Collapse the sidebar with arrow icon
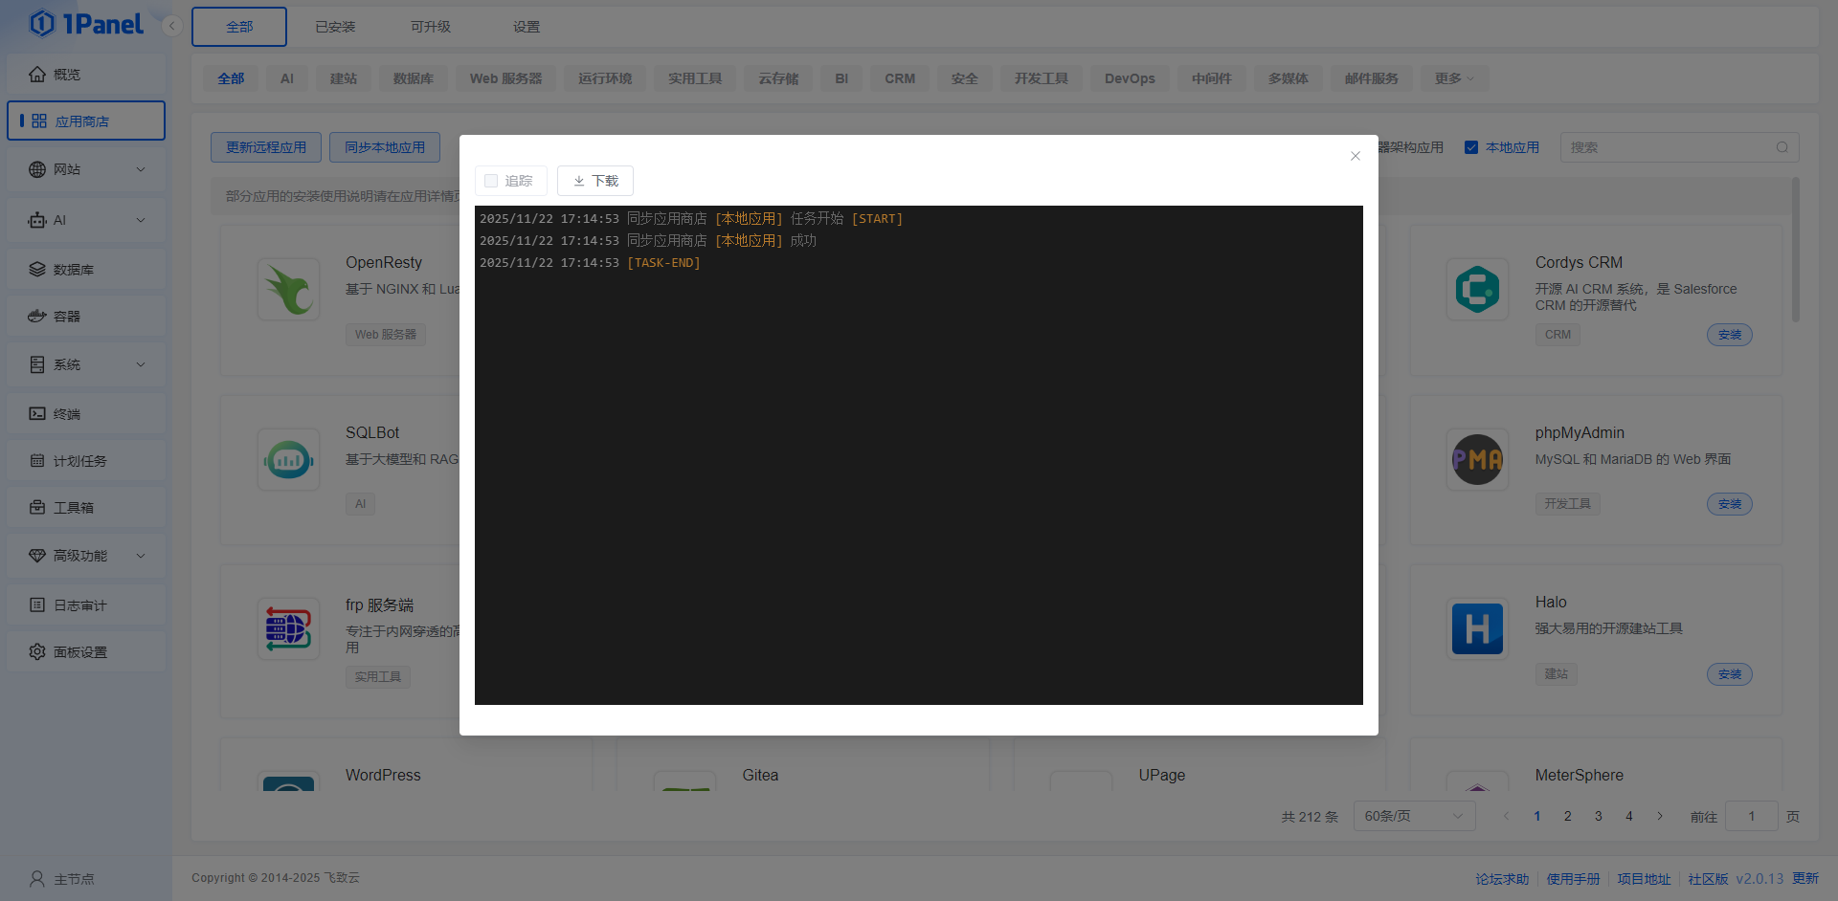 (x=172, y=26)
